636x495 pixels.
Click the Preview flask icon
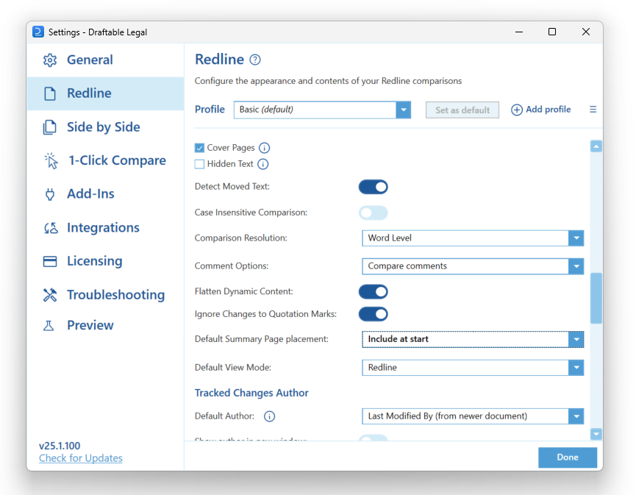pos(49,325)
